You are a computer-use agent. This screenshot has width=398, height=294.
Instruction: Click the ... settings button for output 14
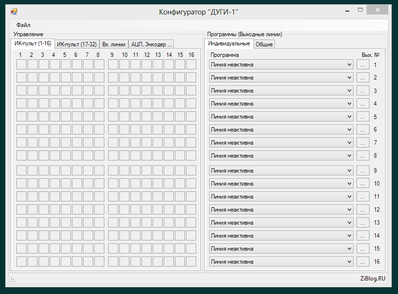(363, 236)
